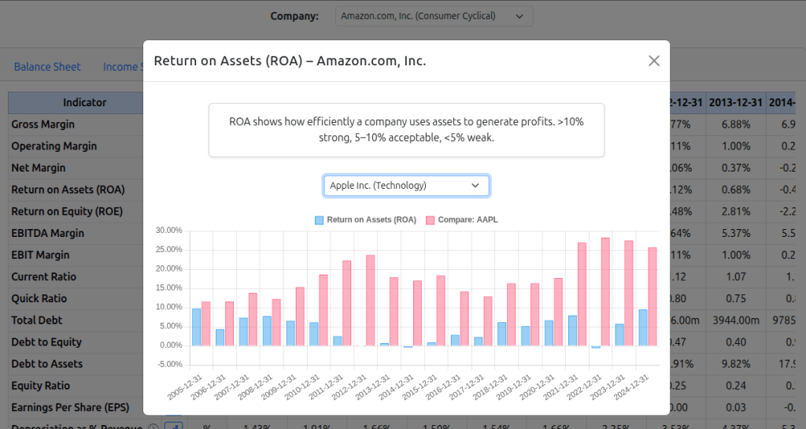Toggle Compare: AAPL legend series
This screenshot has height=429, width=806.
click(x=468, y=220)
